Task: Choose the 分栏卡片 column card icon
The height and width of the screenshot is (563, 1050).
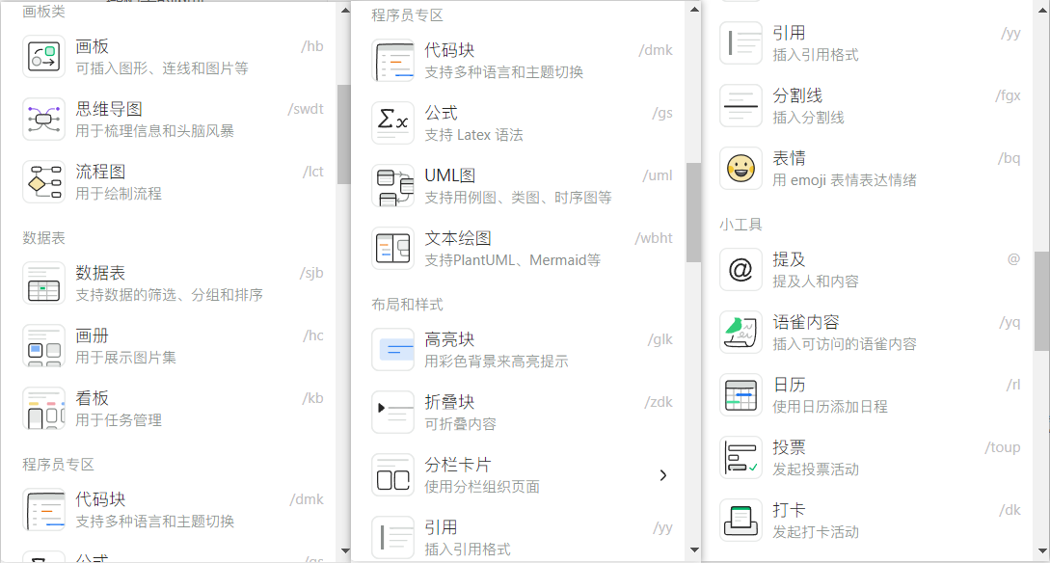Action: (393, 475)
